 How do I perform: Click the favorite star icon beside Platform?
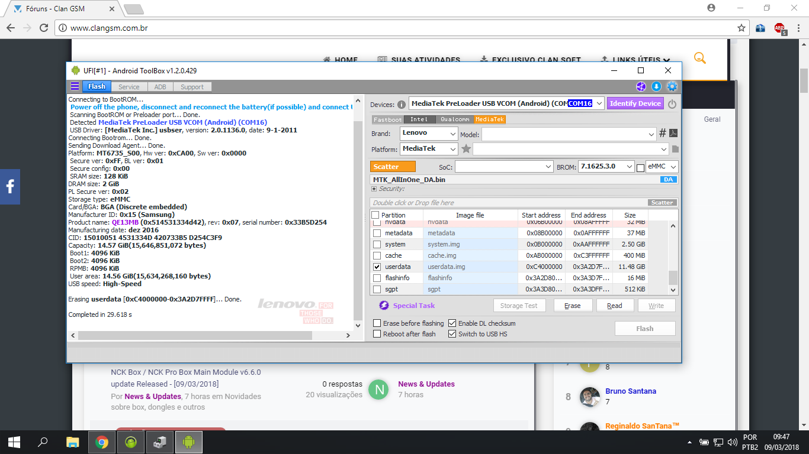coord(466,149)
